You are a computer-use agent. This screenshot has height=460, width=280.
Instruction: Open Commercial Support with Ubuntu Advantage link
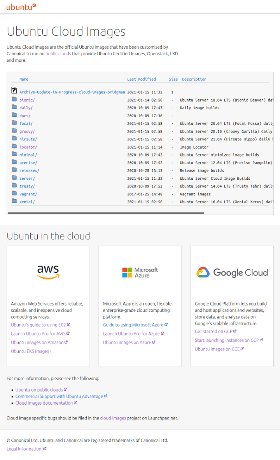61,396
